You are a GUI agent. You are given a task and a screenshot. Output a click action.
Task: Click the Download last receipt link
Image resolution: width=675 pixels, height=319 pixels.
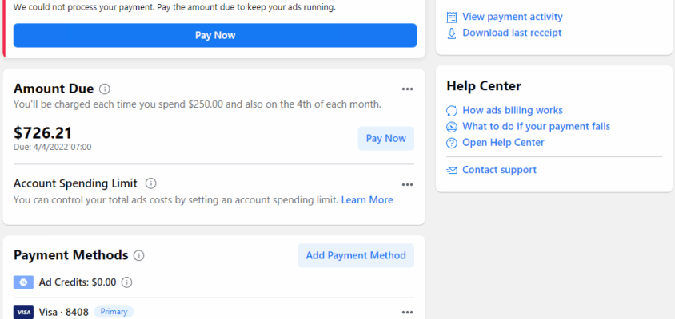click(x=512, y=33)
